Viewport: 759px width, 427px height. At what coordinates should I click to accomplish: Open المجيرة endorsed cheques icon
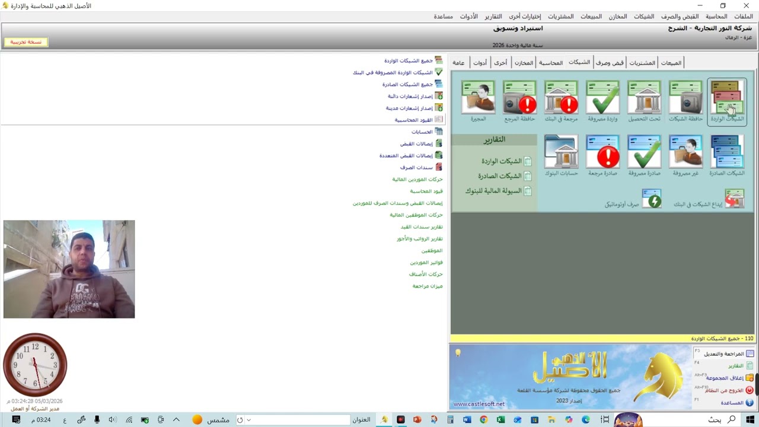[478, 101]
